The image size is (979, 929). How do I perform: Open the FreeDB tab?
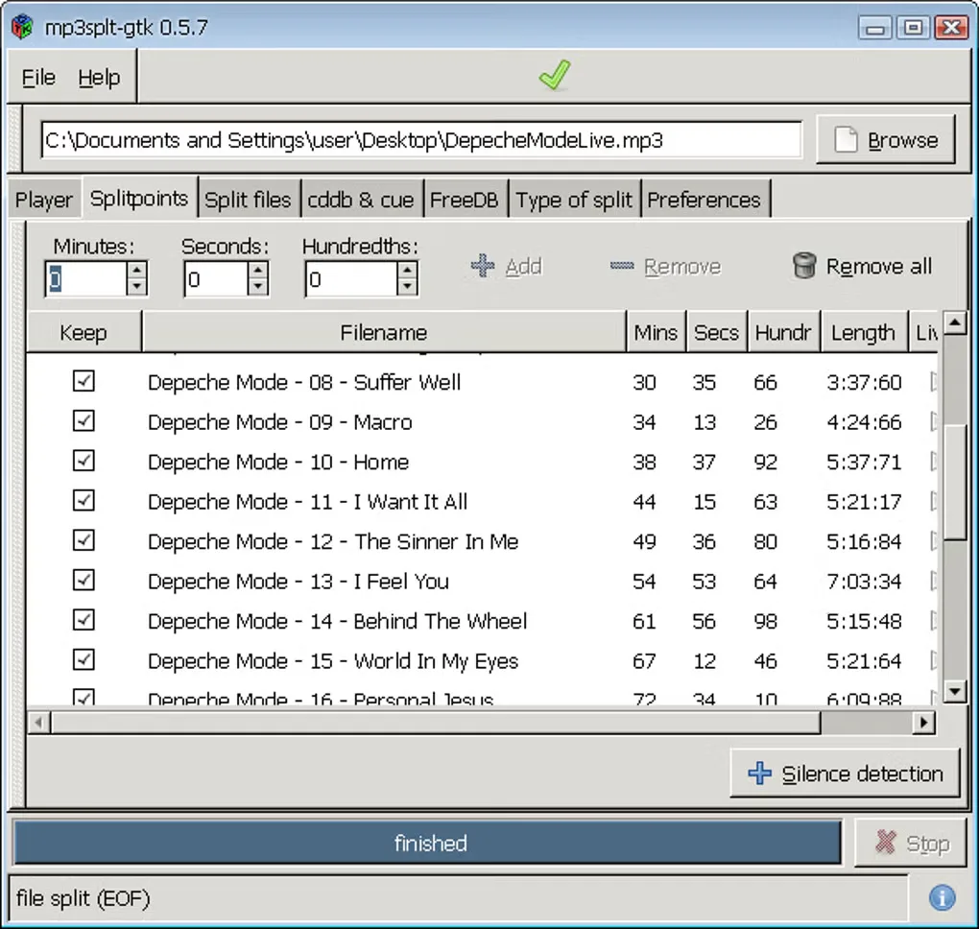pyautogui.click(x=464, y=200)
